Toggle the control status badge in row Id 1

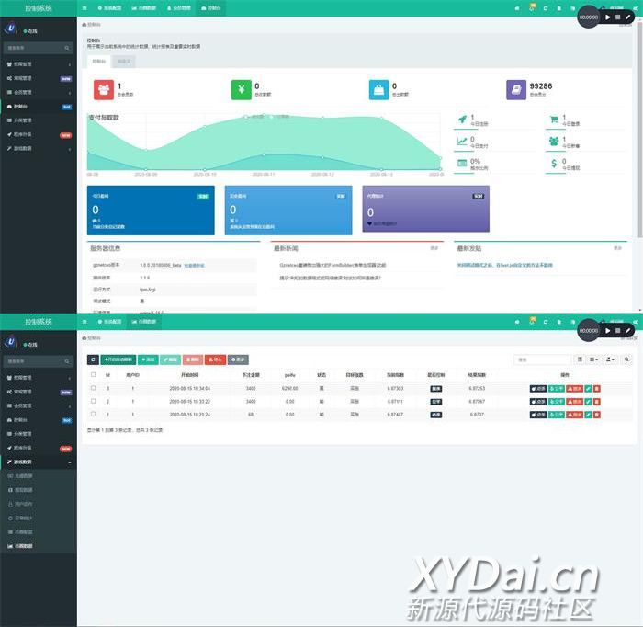coord(436,415)
